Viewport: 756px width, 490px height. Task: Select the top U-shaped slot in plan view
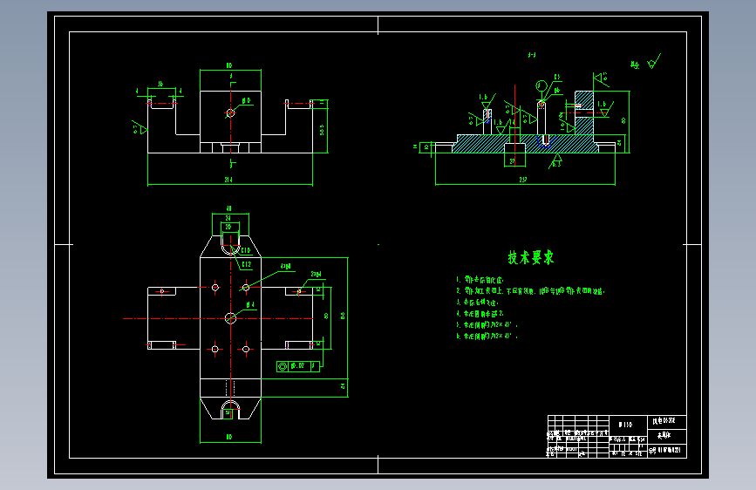point(230,244)
